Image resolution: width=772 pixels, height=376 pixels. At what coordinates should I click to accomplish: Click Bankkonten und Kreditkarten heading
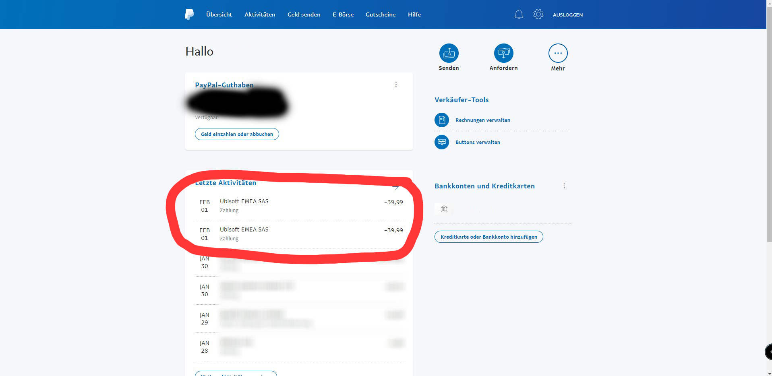click(x=484, y=186)
